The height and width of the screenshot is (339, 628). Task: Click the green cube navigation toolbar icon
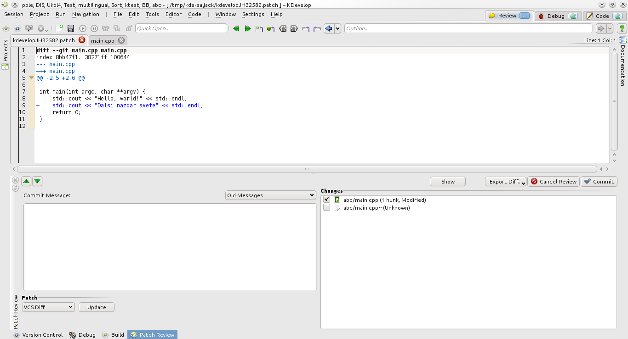271,28
